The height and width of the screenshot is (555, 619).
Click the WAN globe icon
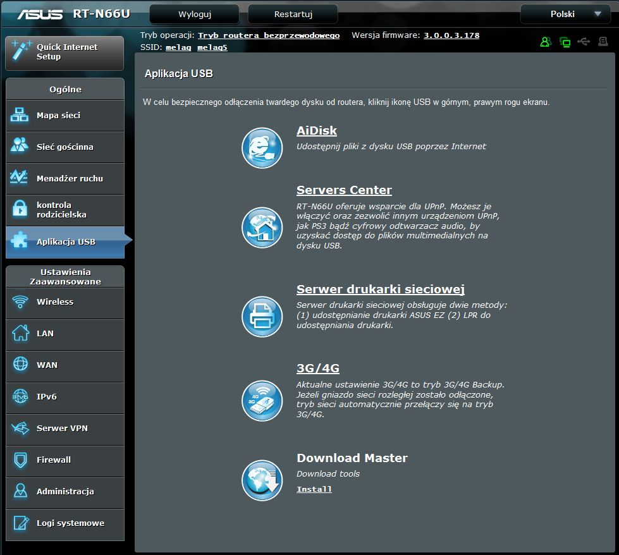pos(20,363)
